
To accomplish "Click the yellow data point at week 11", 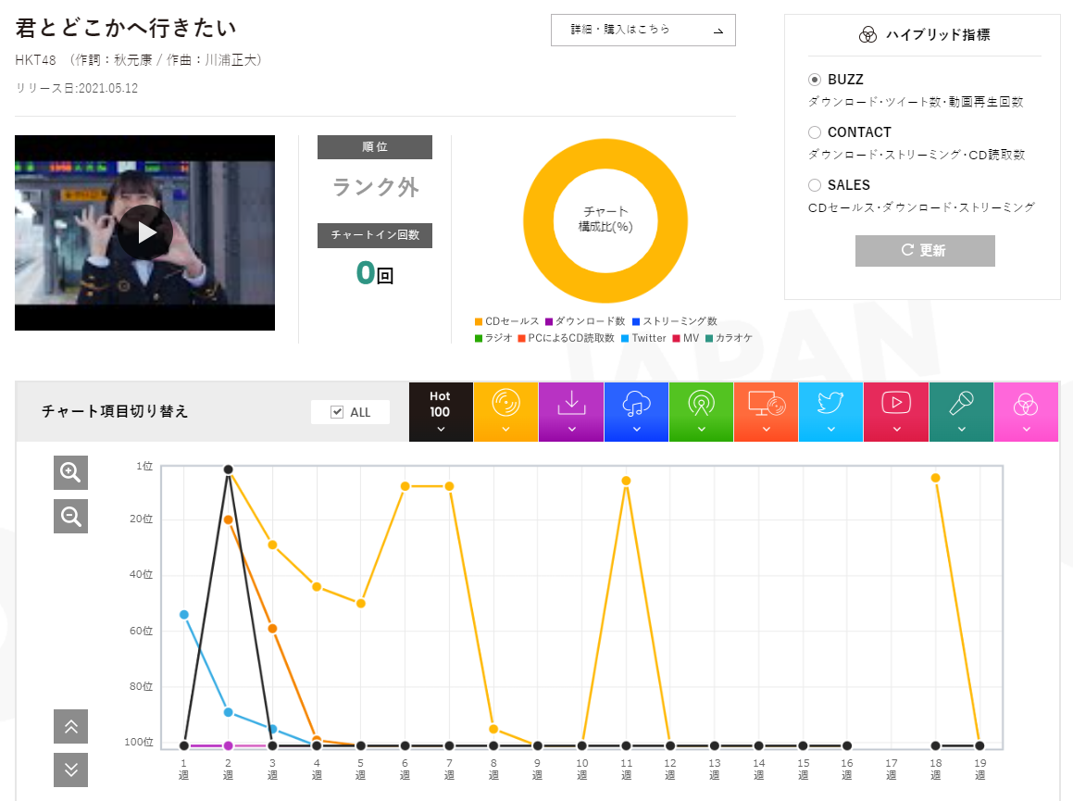I will [x=626, y=481].
